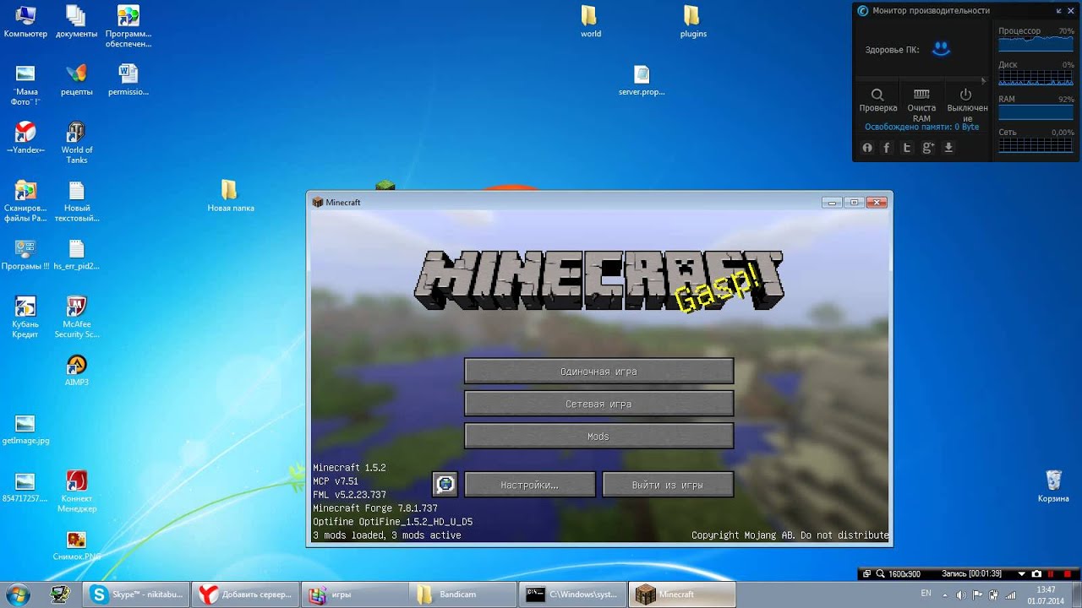The width and height of the screenshot is (1082, 608).
Task: Select the permissions Word document icon
Action: tap(128, 80)
